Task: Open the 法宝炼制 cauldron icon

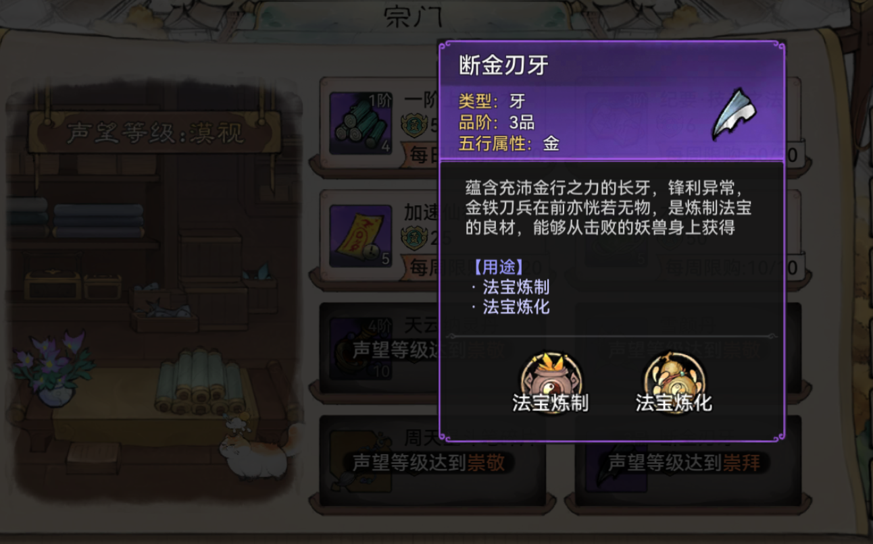Action: click(x=549, y=377)
